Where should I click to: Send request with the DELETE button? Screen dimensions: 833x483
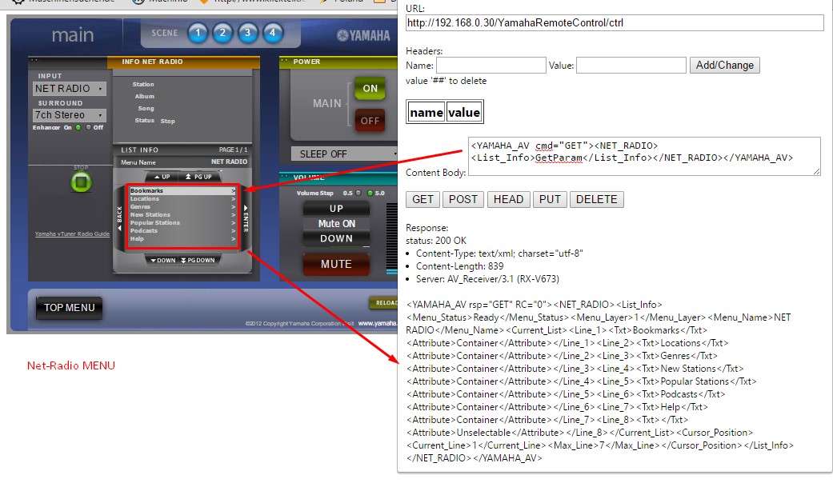[x=597, y=200]
